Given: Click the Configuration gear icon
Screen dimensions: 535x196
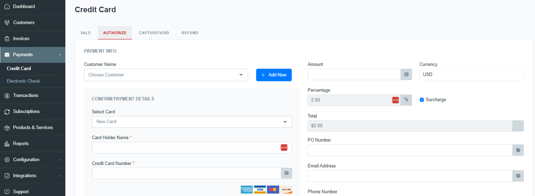Looking at the screenshot, I should point(7,160).
